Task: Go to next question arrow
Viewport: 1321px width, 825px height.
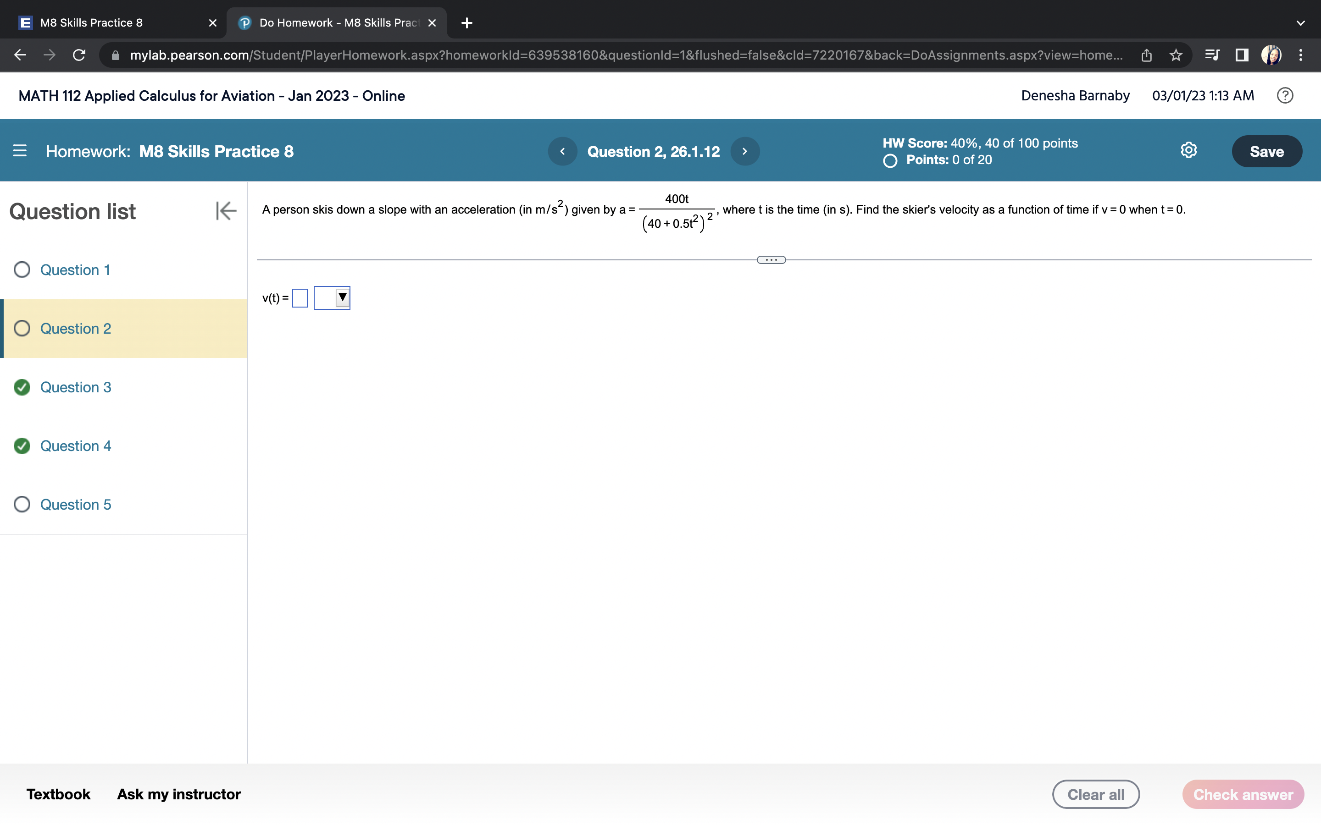Action: pos(744,151)
